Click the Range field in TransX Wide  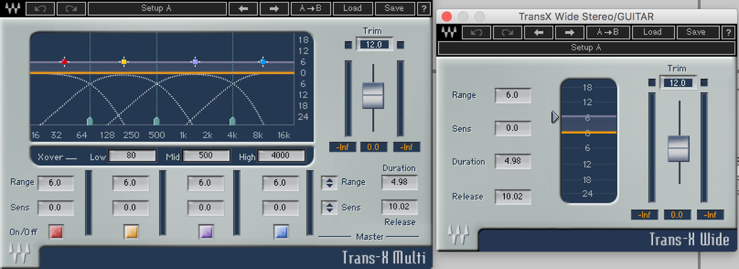[x=512, y=95]
